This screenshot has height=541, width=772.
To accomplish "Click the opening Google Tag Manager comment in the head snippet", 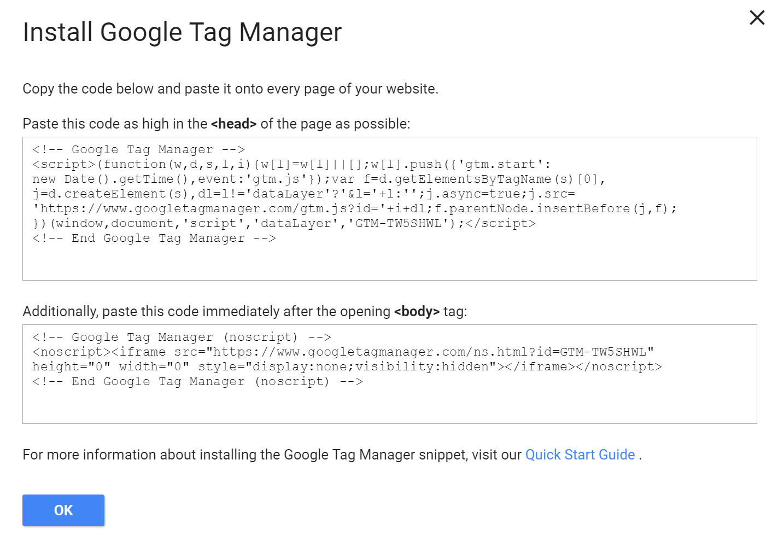I will tap(138, 149).
